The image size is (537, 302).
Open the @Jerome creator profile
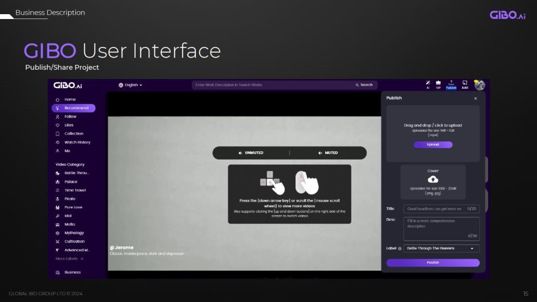tap(122, 247)
